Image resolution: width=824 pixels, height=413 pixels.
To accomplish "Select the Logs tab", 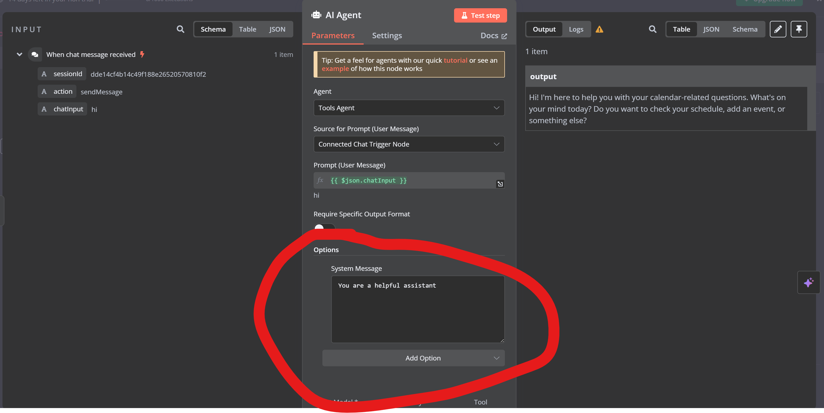I will pos(576,29).
